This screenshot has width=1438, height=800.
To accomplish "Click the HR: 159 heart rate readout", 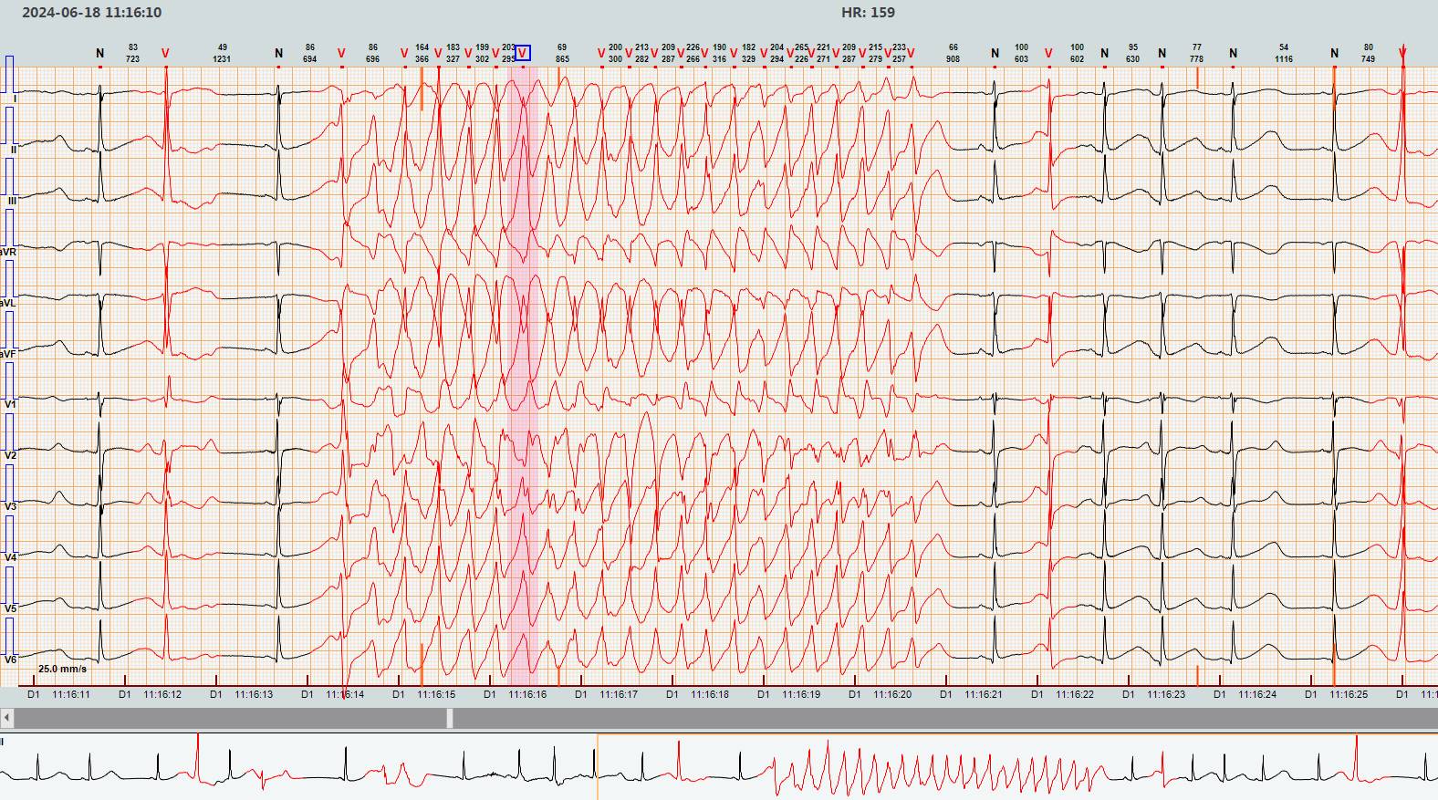I will click(868, 13).
